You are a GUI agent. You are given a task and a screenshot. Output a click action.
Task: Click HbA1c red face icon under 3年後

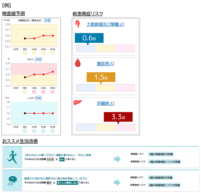[52, 92]
